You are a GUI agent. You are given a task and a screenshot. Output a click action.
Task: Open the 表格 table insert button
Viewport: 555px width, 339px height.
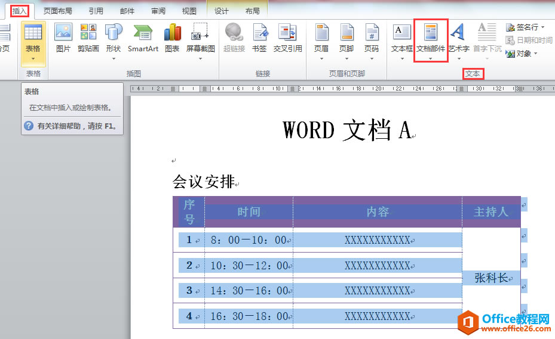[x=33, y=43]
